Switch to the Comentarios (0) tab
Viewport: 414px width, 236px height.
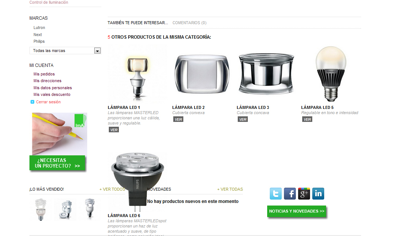tap(190, 23)
